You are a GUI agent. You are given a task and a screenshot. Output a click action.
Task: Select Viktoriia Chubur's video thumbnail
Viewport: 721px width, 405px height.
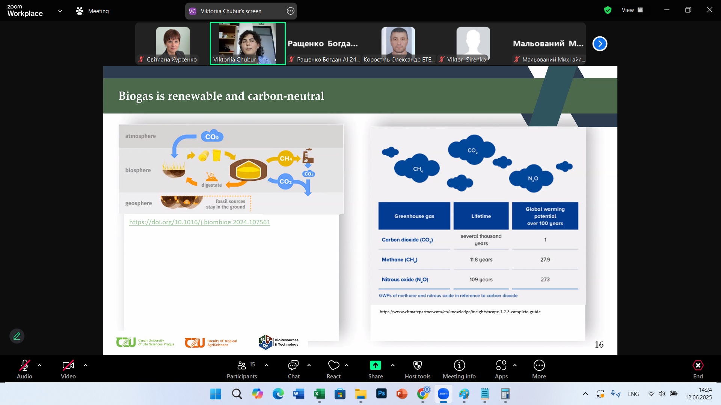(247, 43)
